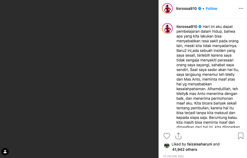Open the itsrossa910 username in the header

pyautogui.click(x=186, y=9)
